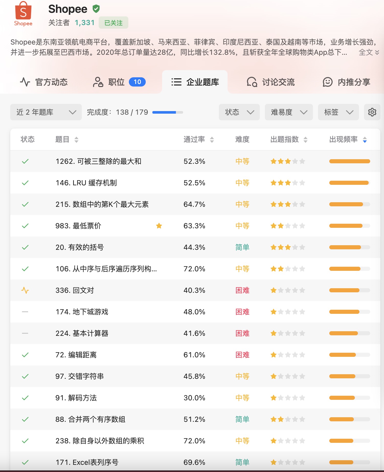Screen dimensions: 384x472
Task: Expand the 难易度 filter dropdown
Action: (x=289, y=112)
